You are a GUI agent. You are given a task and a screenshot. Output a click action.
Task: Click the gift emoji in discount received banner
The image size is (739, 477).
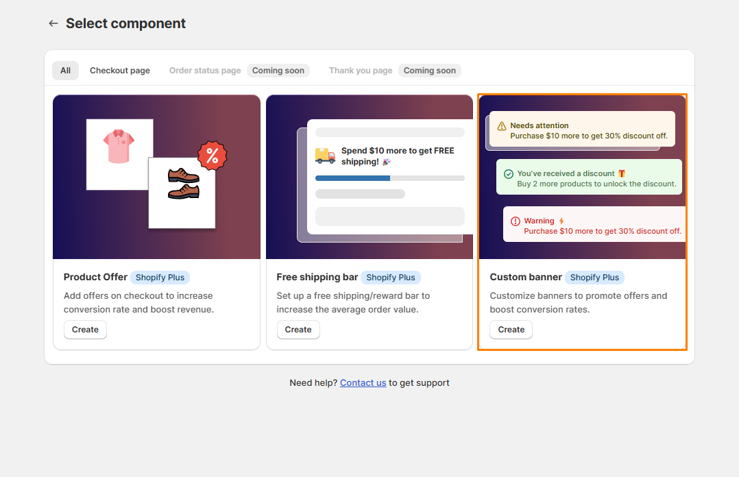[x=621, y=173]
